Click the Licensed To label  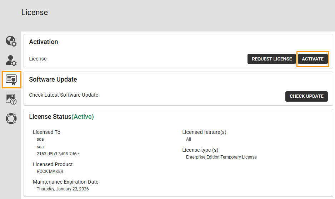point(46,132)
